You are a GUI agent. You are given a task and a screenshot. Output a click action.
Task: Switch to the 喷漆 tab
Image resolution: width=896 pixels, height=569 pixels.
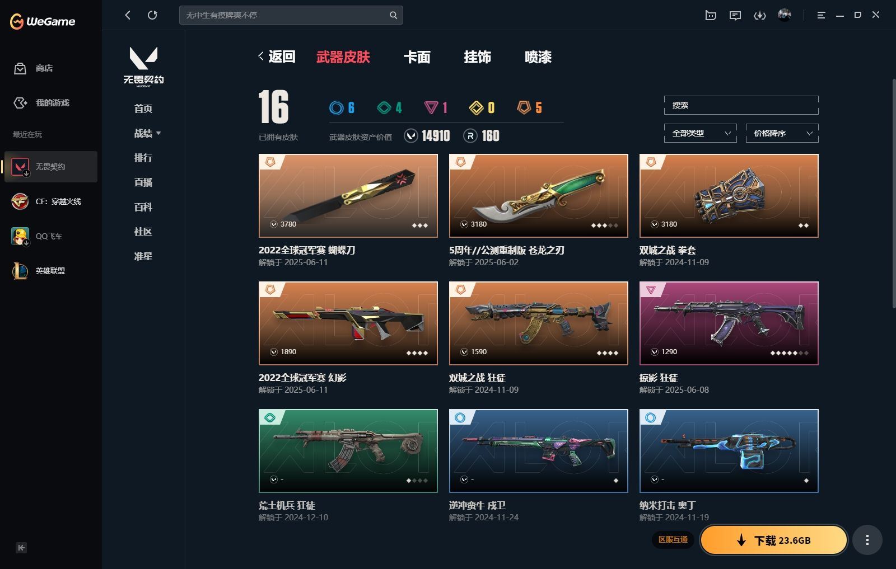(538, 57)
